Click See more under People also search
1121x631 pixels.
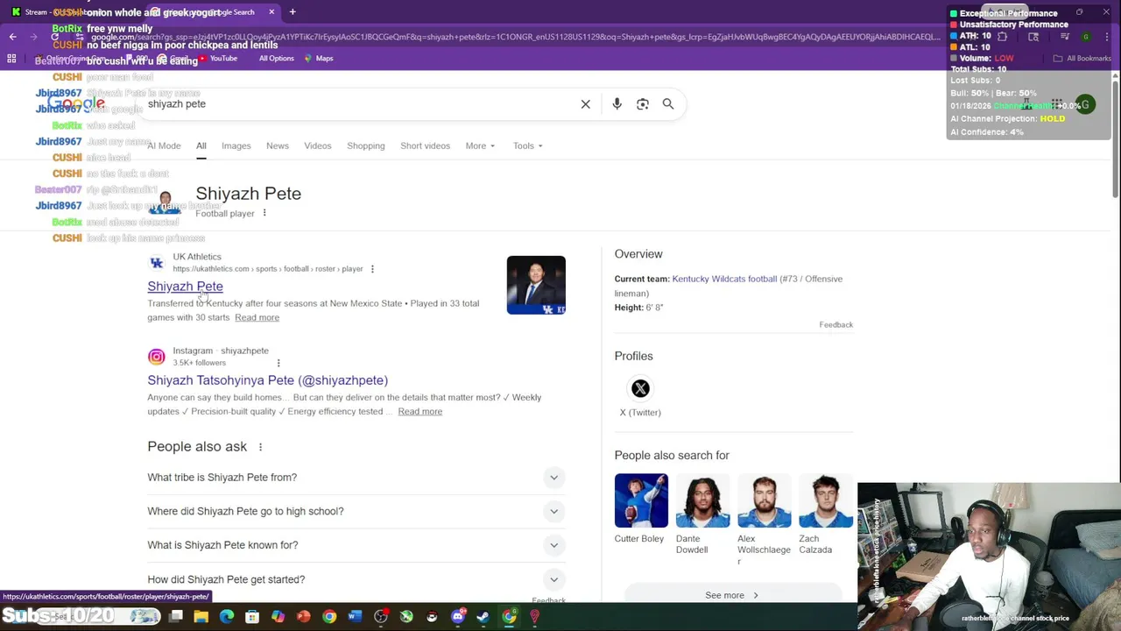(x=731, y=595)
